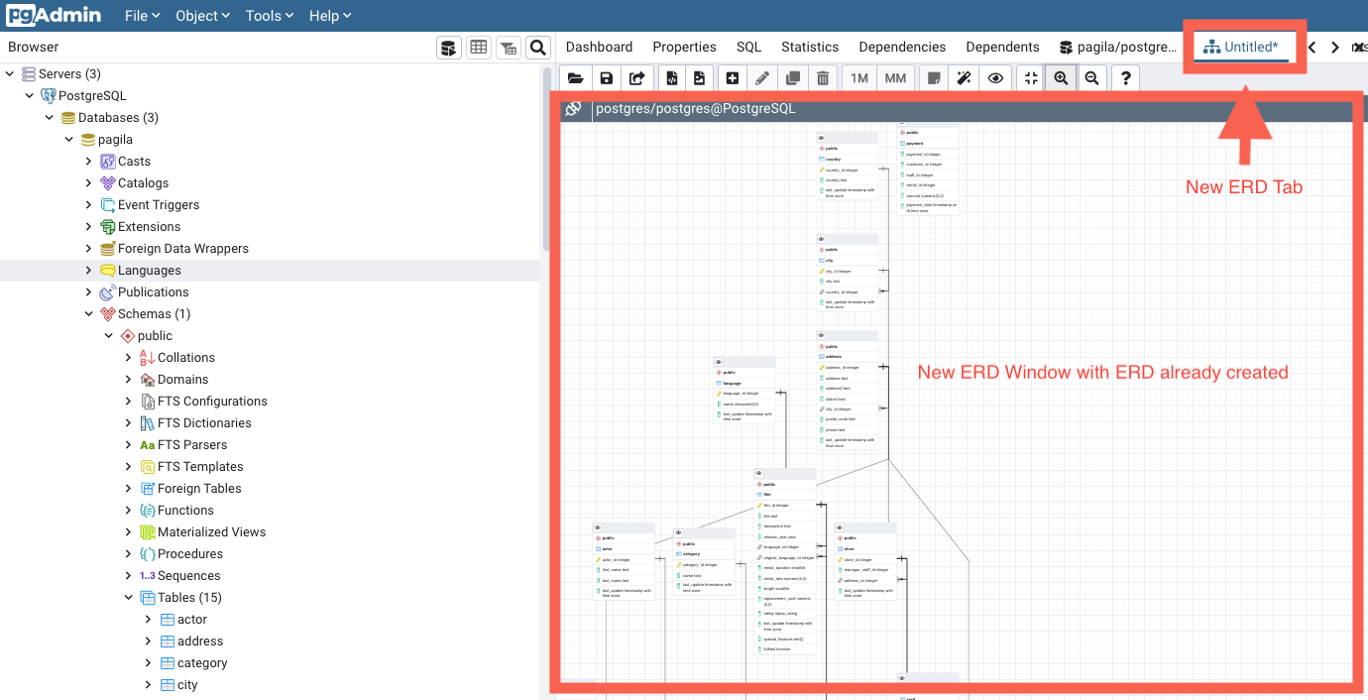Collapse the Schemas (1) tree node

[x=89, y=313]
